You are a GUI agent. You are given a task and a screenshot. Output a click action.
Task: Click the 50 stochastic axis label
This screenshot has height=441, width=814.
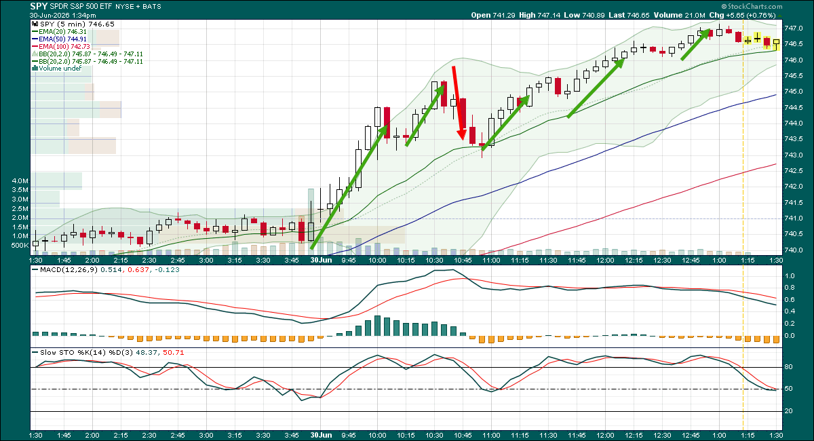(x=789, y=389)
